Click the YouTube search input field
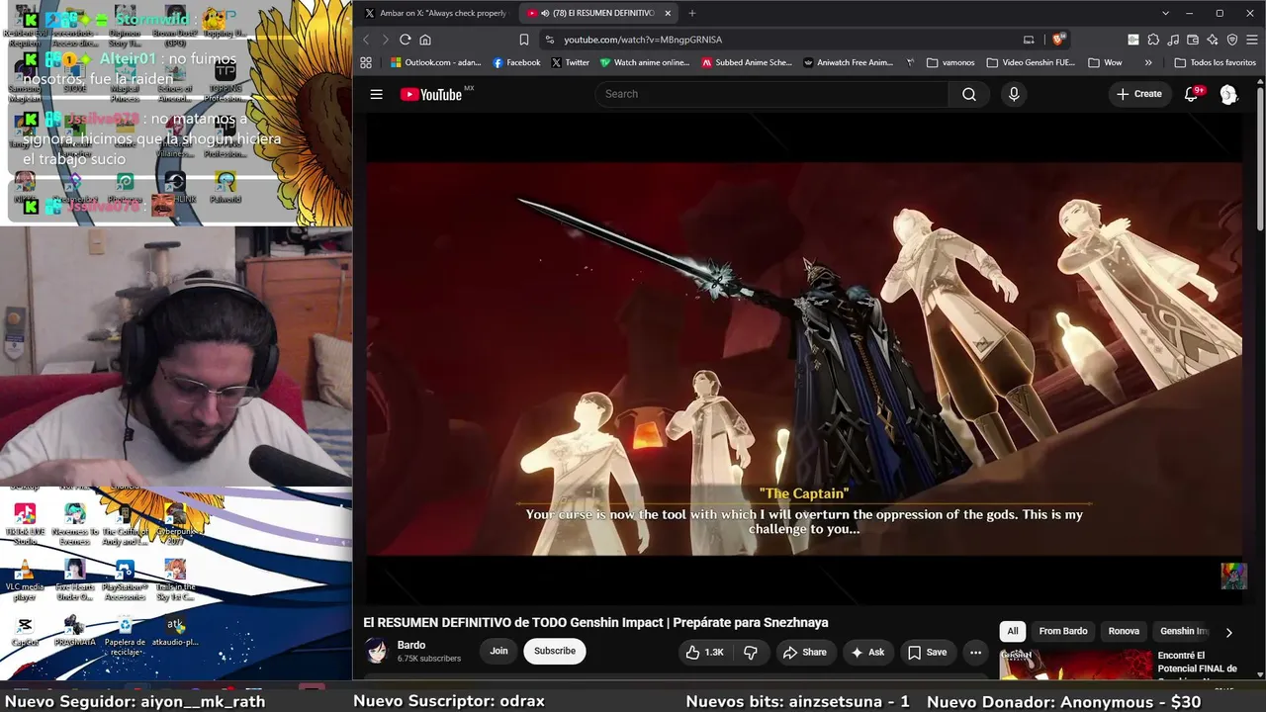Image resolution: width=1266 pixels, height=712 pixels. [771, 94]
